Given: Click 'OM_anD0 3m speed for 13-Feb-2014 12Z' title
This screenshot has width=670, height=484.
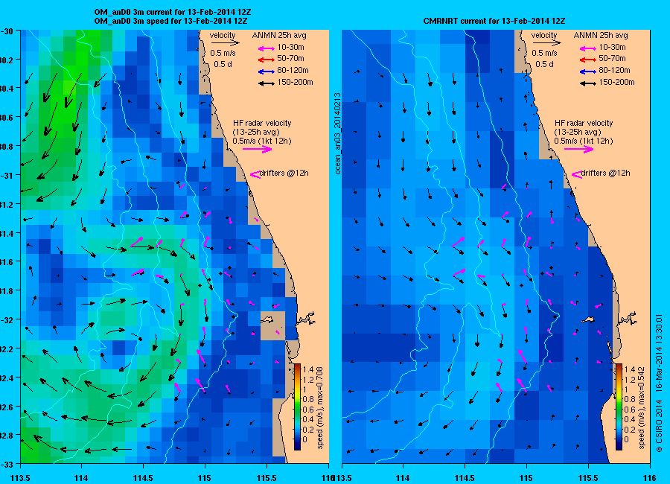Looking at the screenshot, I should click(x=171, y=21).
